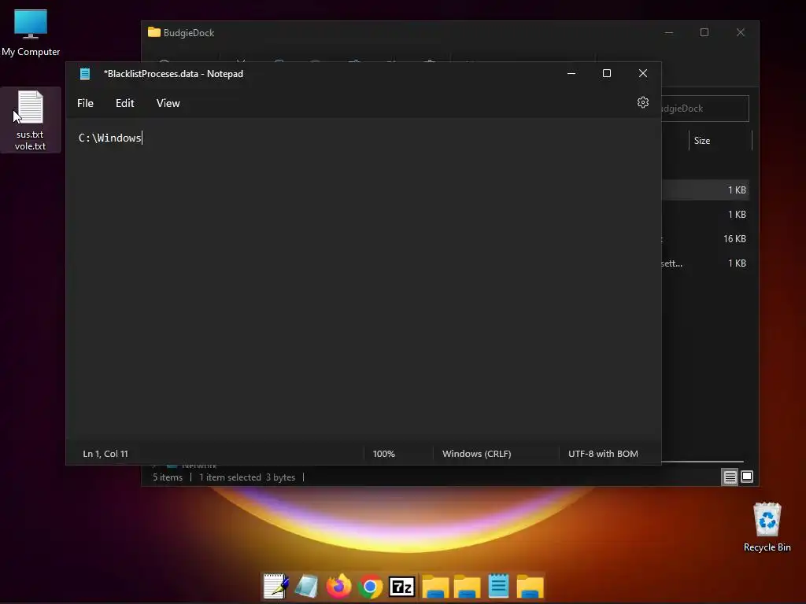
Task: Minimize the Notepad window
Action: tap(571, 73)
